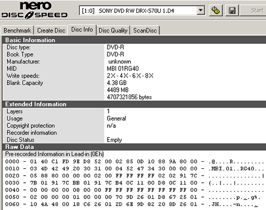Screen dimensions: 266x210
Task: Select the 4707321856 bytes value
Action: point(129,97)
